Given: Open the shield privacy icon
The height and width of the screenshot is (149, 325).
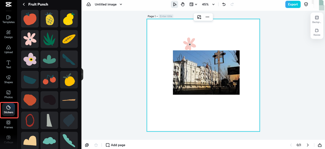Looking at the screenshot, I should (306, 4).
